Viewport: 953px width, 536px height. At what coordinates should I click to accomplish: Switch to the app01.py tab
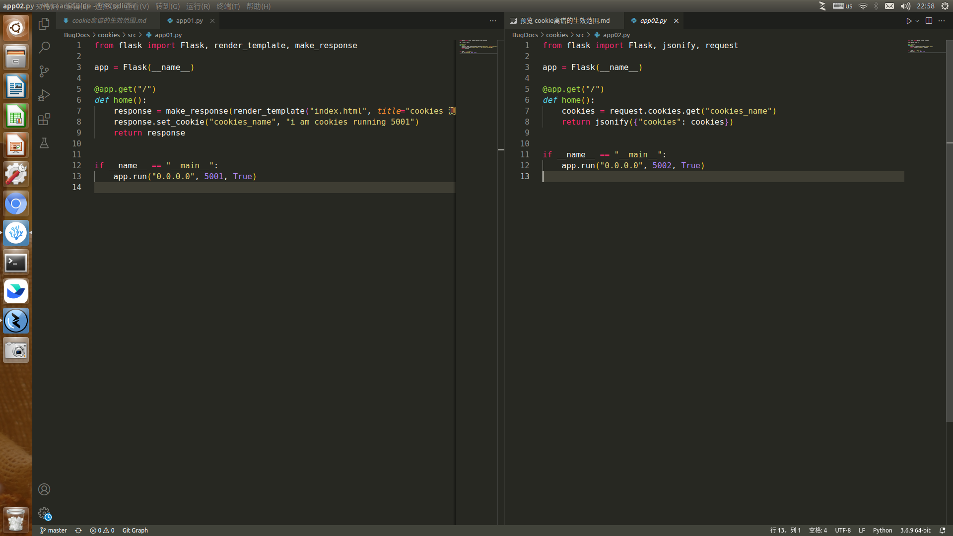[189, 21]
